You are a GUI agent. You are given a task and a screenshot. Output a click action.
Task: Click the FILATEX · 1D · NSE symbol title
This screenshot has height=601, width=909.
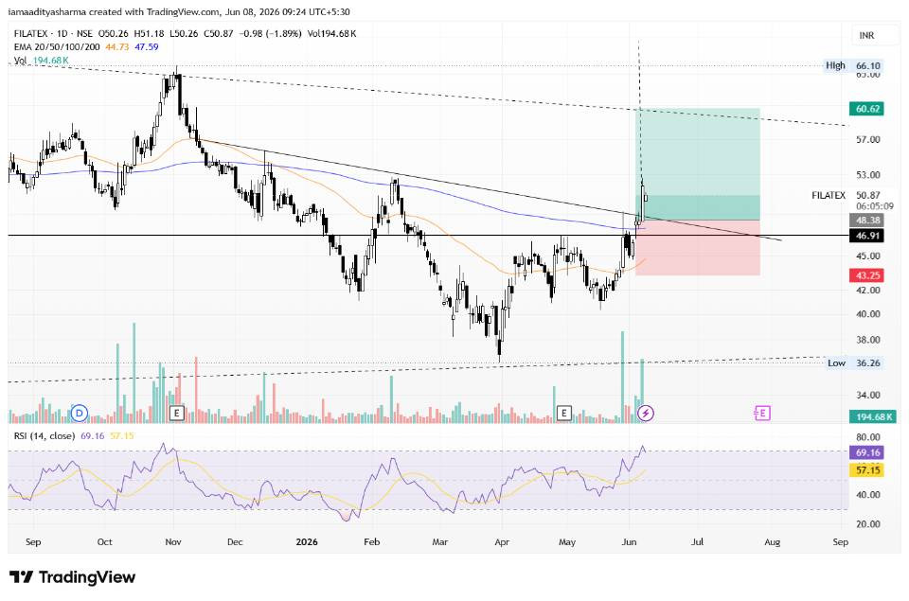click(53, 34)
